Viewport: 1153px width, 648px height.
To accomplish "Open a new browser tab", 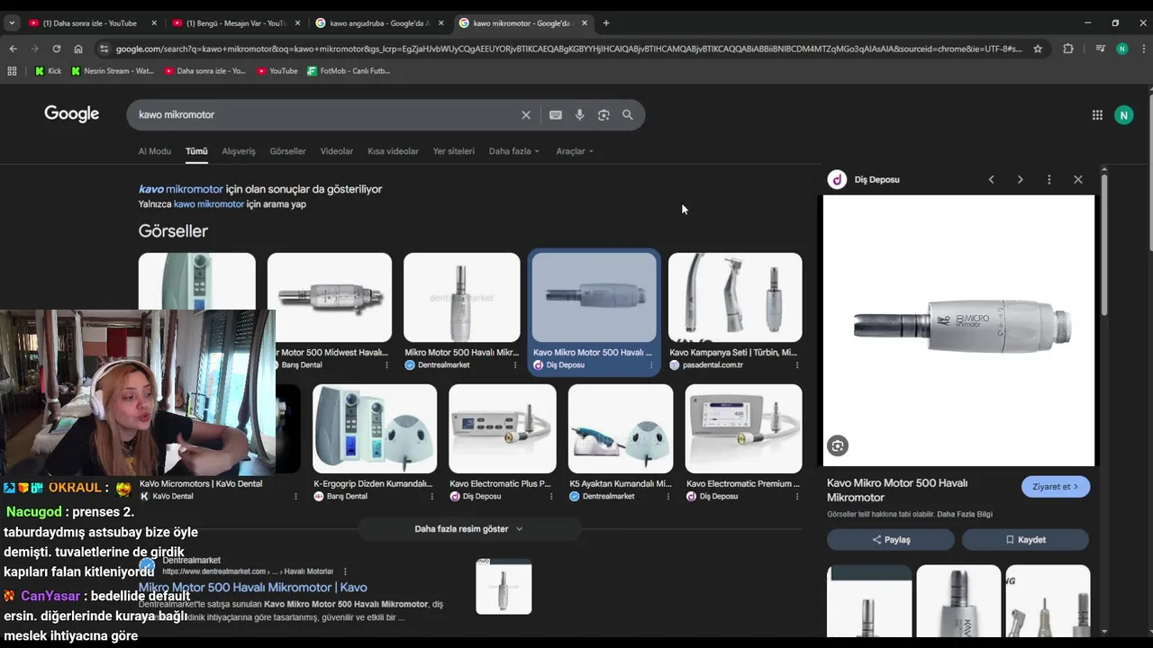I will point(606,22).
